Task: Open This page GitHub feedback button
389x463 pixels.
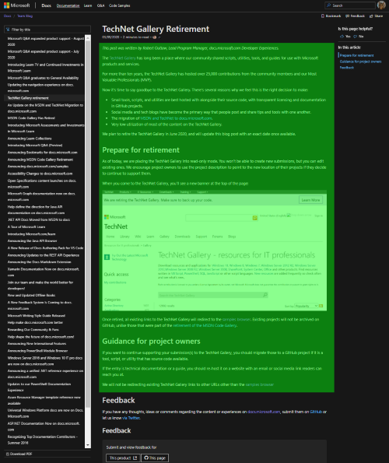Action: pyautogui.click(x=155, y=458)
